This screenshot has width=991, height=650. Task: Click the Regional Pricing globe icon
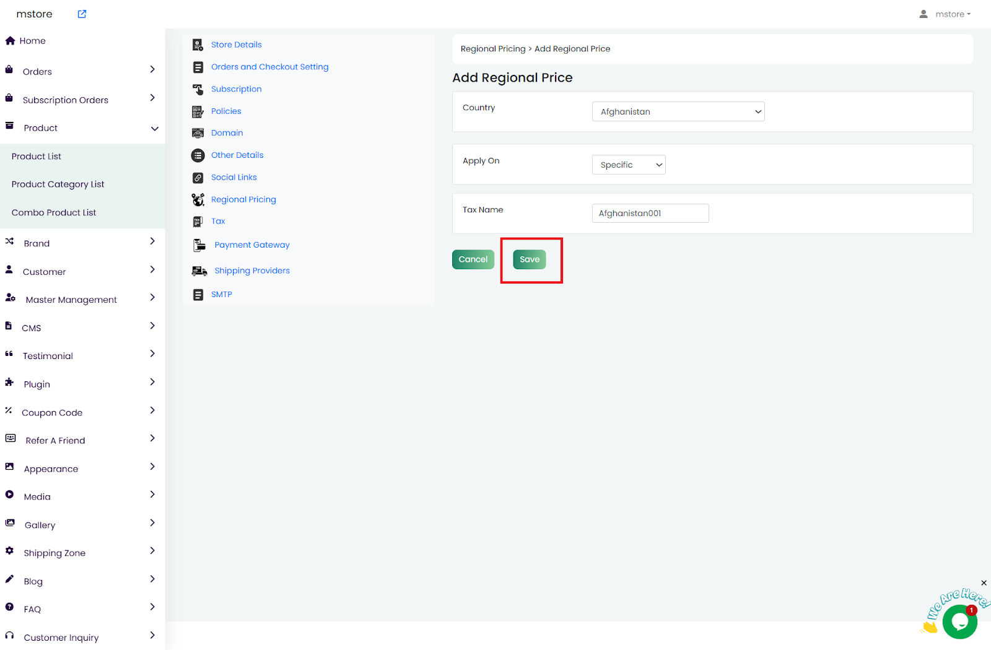coord(198,199)
